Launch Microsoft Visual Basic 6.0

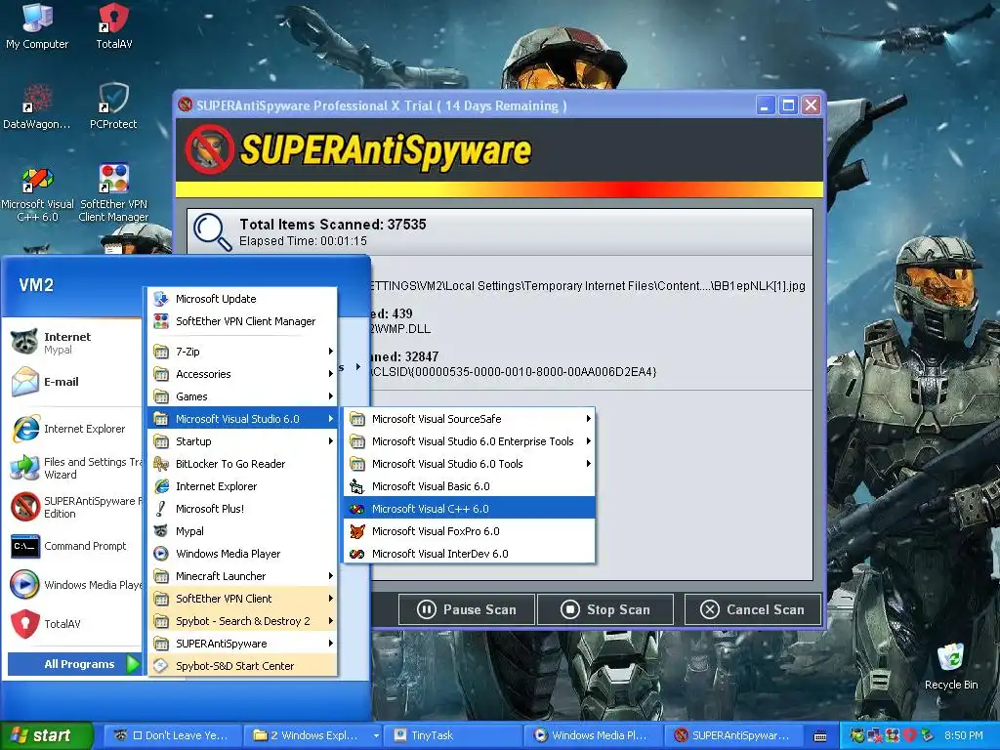pos(470,486)
